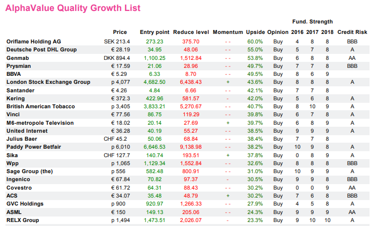Select the Entry point column header
The image size is (374, 226).
point(154,32)
